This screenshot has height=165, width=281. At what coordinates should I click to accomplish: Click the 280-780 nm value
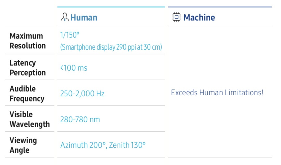pyautogui.click(x=80, y=119)
